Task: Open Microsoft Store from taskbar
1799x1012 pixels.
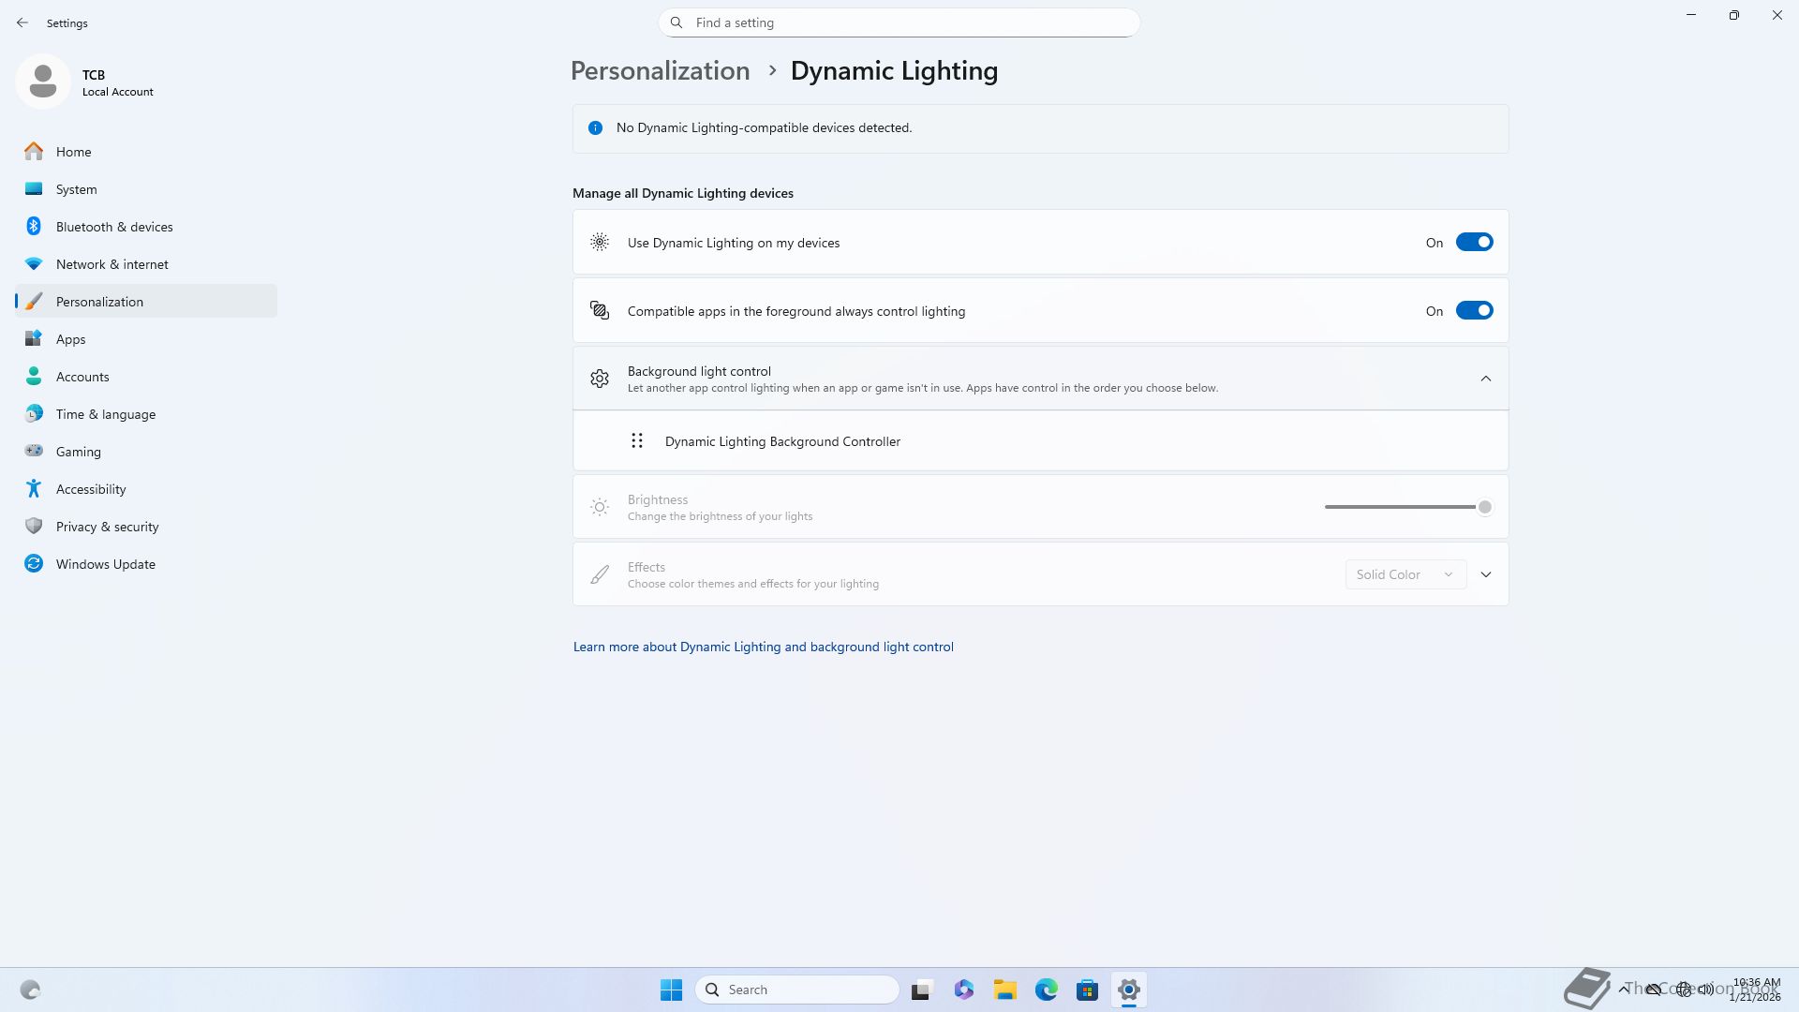Action: coord(1087,990)
